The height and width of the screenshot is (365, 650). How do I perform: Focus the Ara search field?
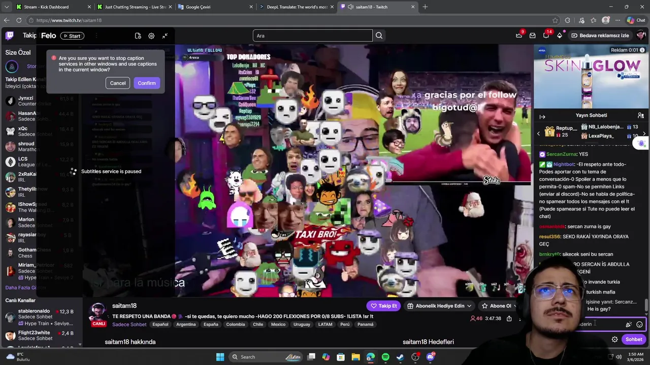312,35
